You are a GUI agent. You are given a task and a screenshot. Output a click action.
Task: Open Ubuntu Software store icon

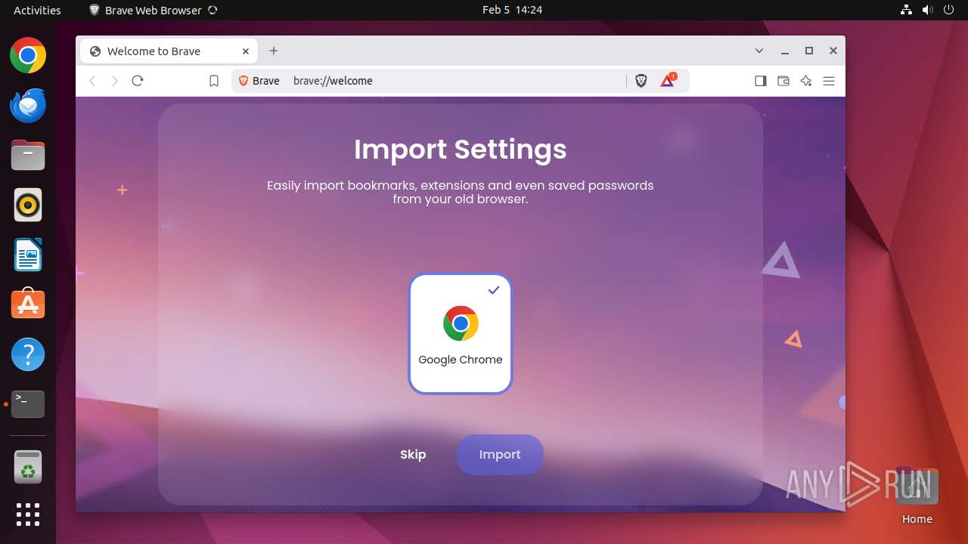tap(28, 304)
